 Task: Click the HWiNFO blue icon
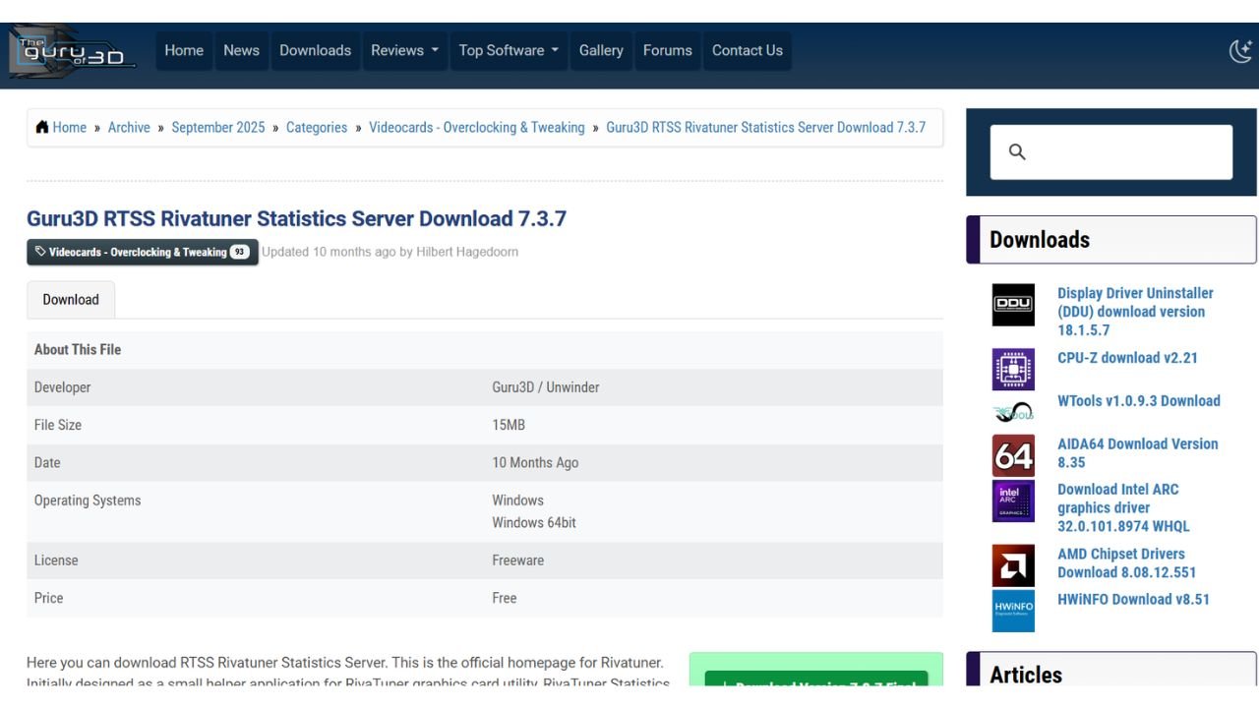coord(1013,611)
